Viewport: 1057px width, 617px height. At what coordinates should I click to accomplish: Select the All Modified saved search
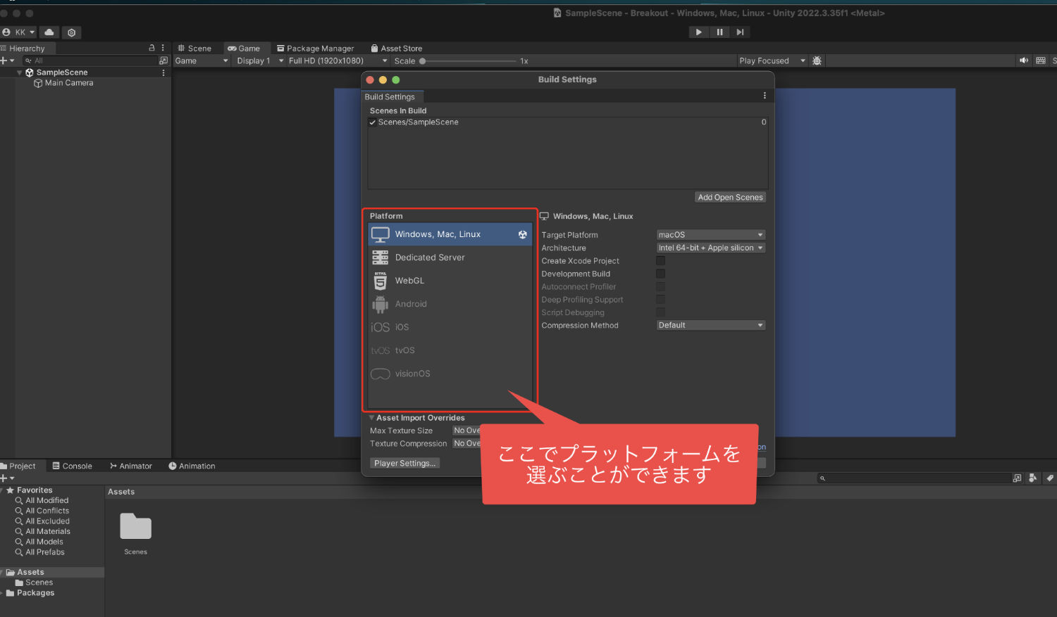[42, 501]
